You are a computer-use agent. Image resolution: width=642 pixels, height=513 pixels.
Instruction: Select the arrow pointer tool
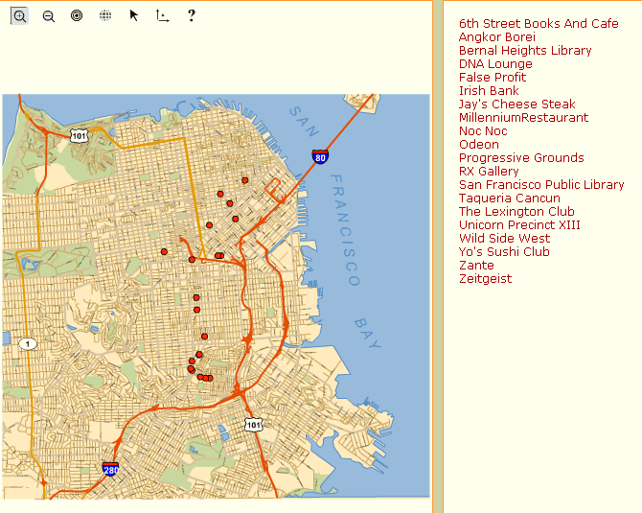(x=134, y=15)
